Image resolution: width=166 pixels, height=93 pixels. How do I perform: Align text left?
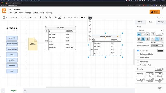point(139,39)
